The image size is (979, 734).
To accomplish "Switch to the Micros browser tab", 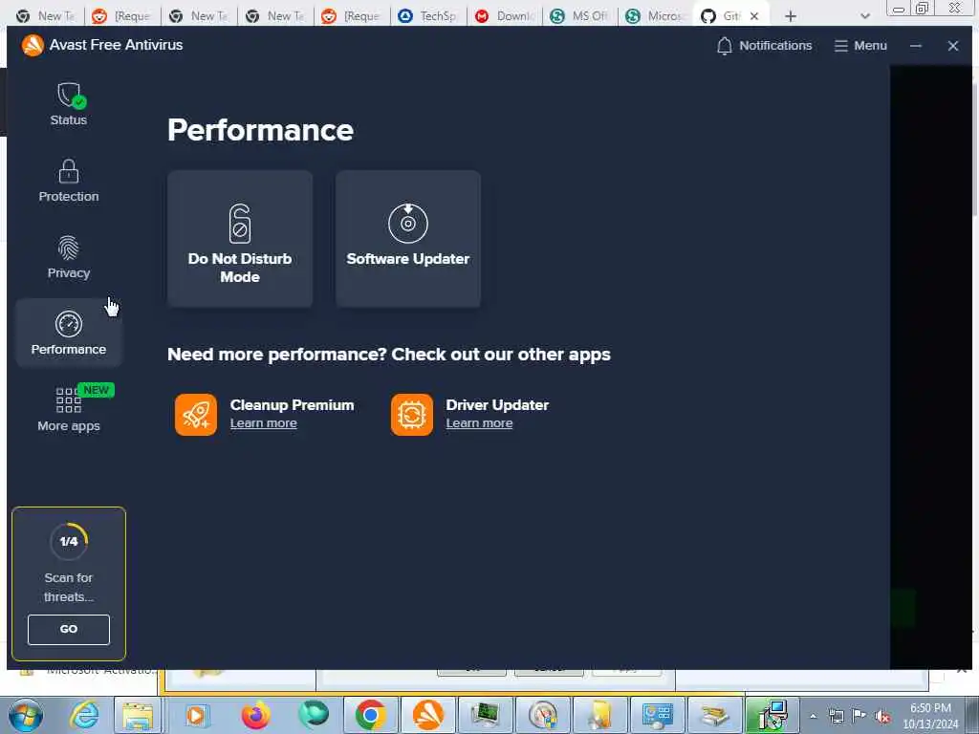I will (x=657, y=15).
